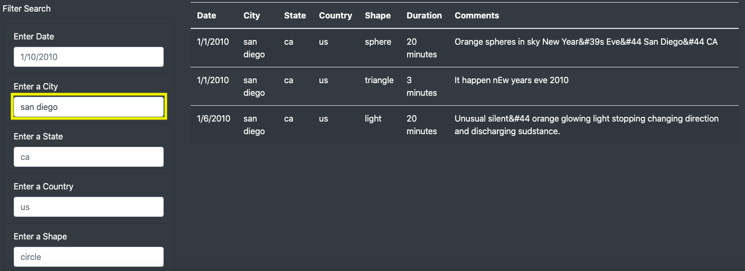Click the Duration column header

coord(424,16)
